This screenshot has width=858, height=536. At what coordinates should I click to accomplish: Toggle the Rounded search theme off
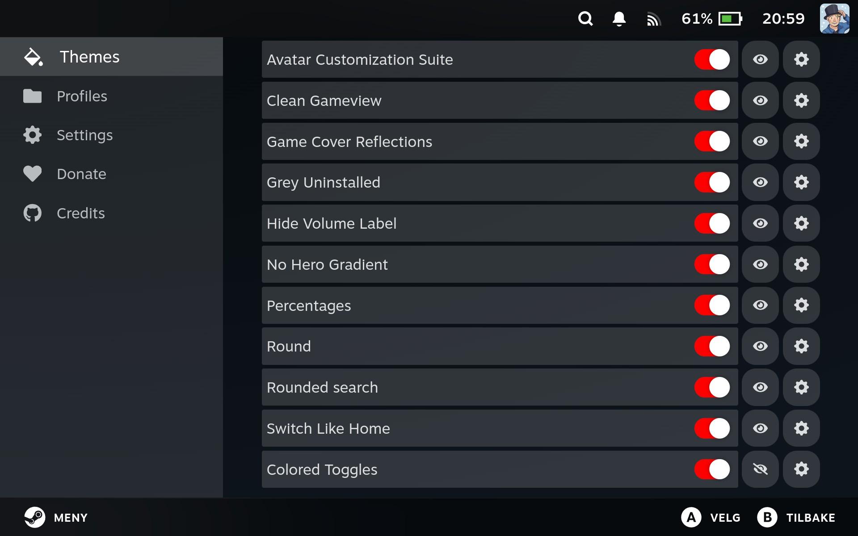[712, 387]
